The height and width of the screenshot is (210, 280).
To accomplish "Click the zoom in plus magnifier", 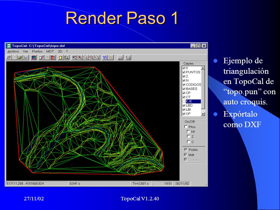I will pyautogui.click(x=80, y=57).
